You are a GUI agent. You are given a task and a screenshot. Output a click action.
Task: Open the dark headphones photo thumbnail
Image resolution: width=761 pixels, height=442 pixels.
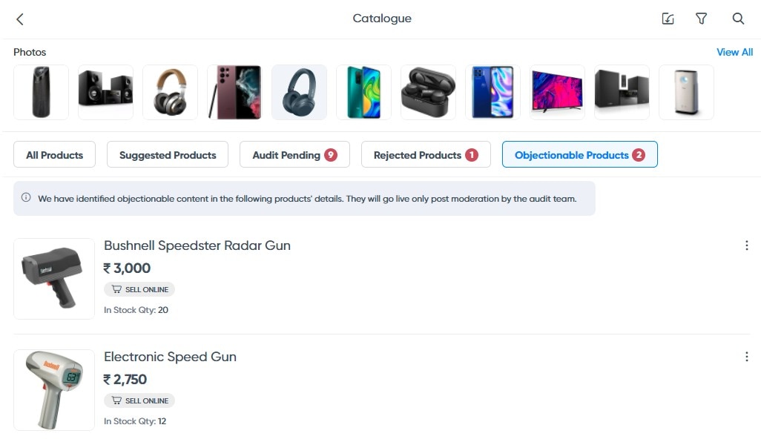(x=299, y=92)
